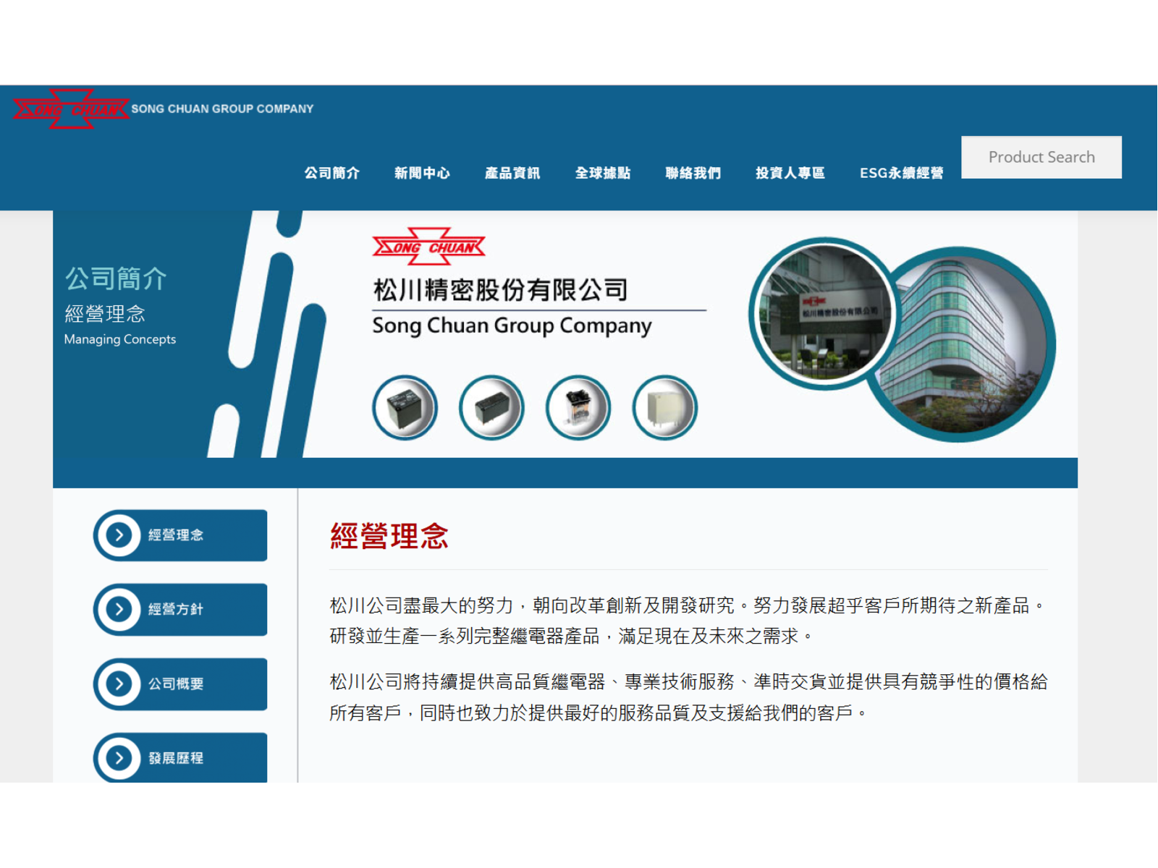The height and width of the screenshot is (868, 1158).
Task: Click the Song Chuan logo in header
Action: [x=71, y=109]
